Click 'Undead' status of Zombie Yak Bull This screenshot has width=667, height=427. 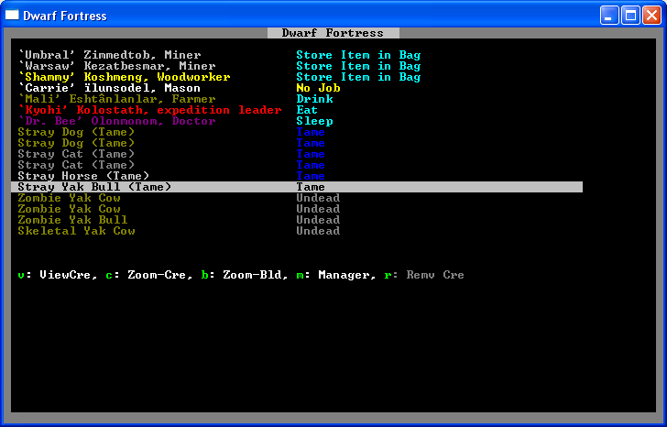click(318, 220)
